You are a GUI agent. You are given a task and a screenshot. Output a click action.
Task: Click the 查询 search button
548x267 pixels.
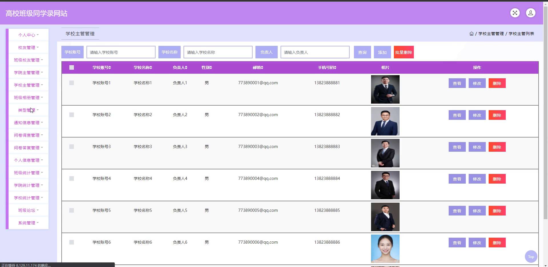pyautogui.click(x=362, y=52)
